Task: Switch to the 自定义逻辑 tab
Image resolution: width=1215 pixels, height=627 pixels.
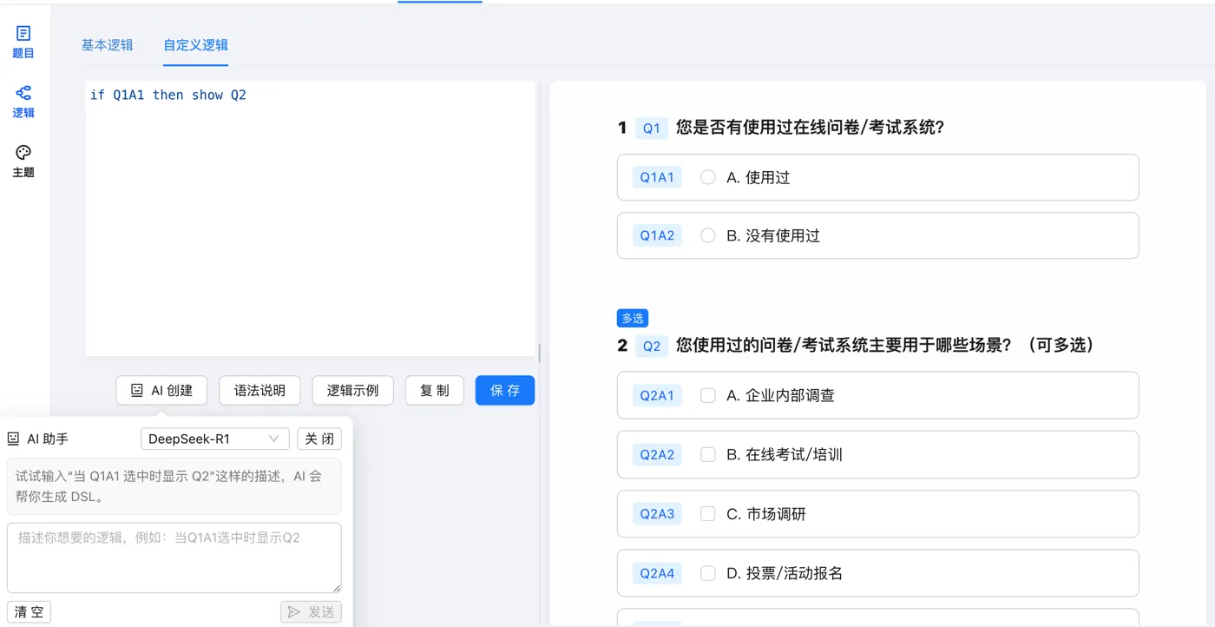Action: [x=195, y=45]
